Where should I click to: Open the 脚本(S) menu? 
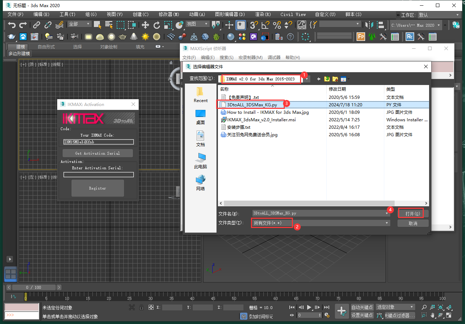click(x=353, y=15)
